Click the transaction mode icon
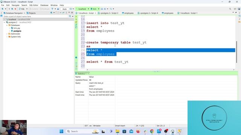The width and height of the screenshot is (241, 135). point(52,9)
